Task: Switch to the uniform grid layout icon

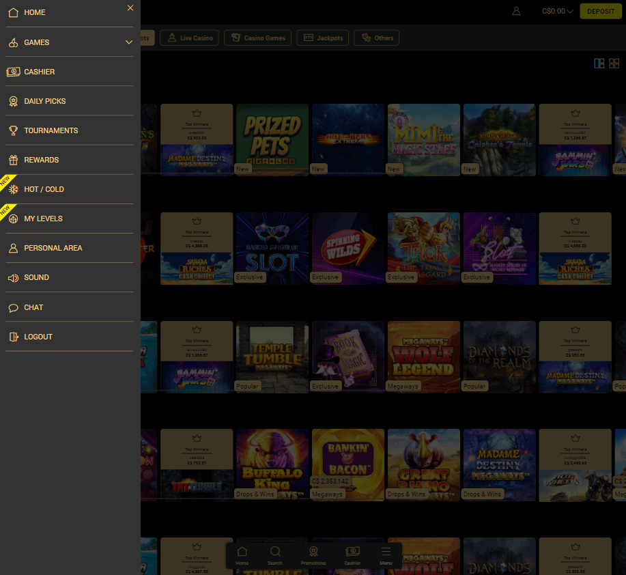Action: pyautogui.click(x=614, y=64)
